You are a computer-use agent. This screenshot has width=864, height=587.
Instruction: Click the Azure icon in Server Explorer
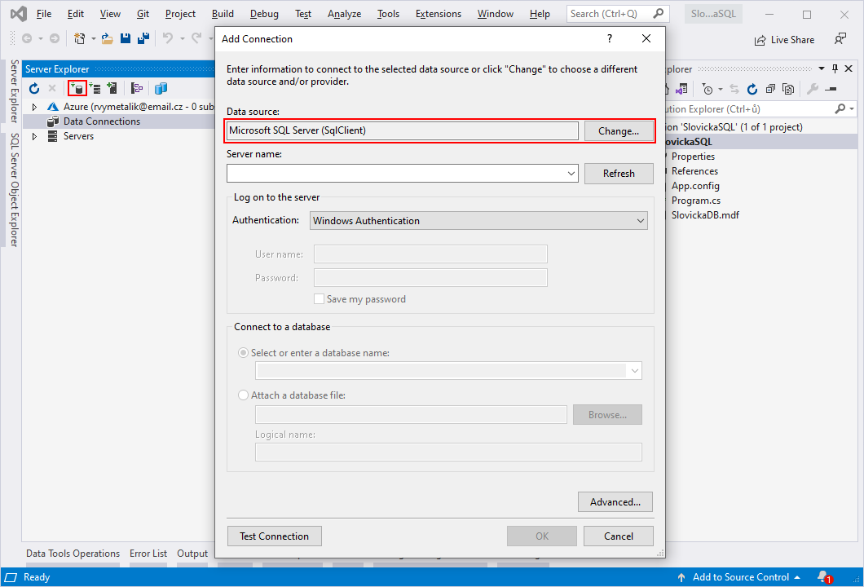pos(53,106)
